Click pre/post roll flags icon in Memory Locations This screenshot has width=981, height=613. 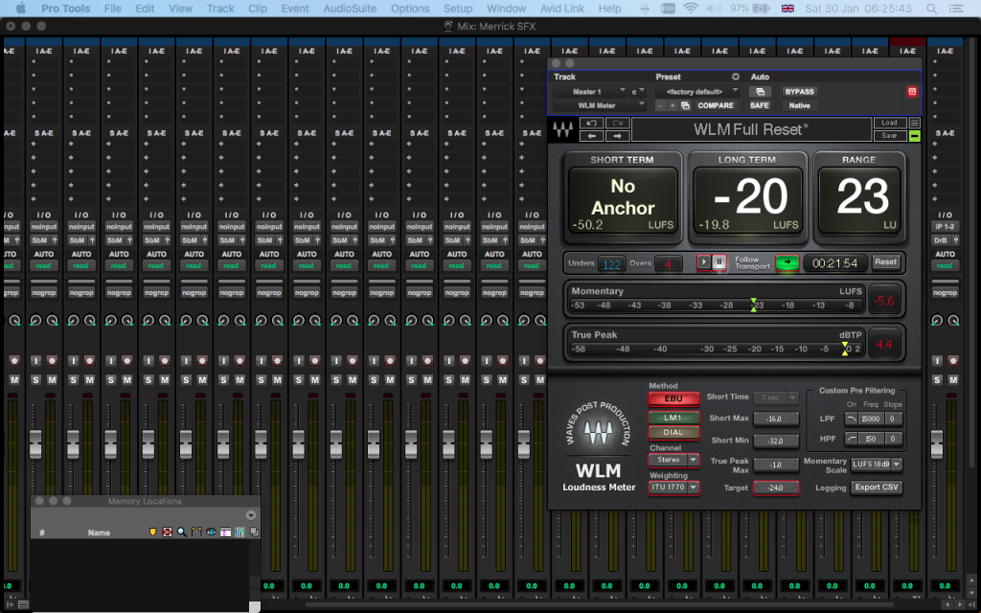point(196,532)
